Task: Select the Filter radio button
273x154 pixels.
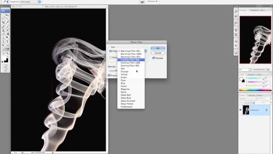Action: tap(110, 51)
